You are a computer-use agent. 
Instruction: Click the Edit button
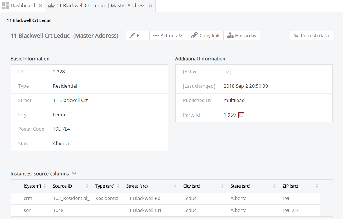pos(137,36)
